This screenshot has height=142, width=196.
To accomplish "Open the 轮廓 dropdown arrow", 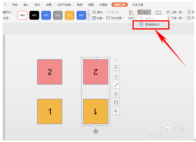I will 104,18.
